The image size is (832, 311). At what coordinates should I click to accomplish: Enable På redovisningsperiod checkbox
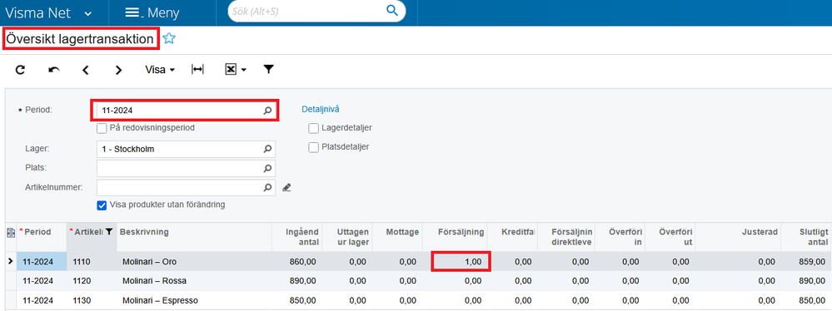click(102, 128)
